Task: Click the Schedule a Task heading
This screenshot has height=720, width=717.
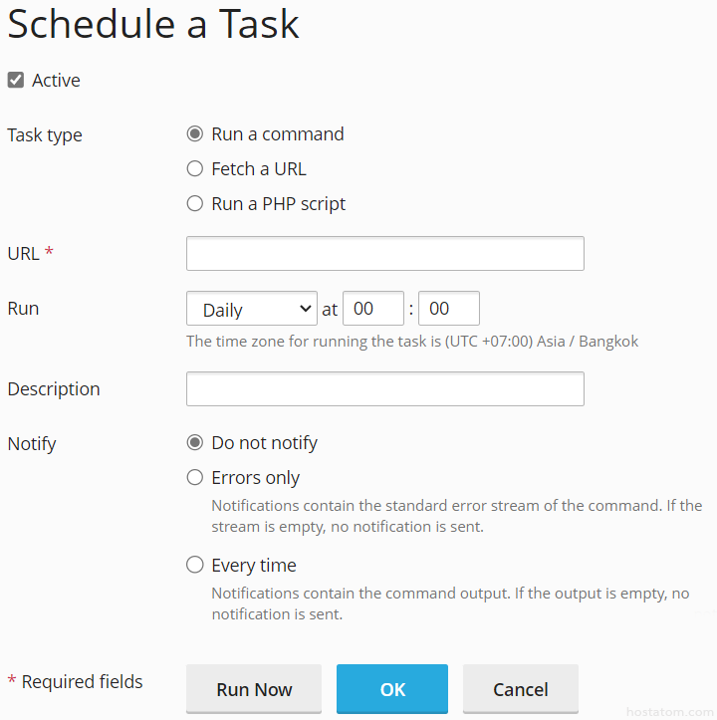Action: [x=153, y=25]
